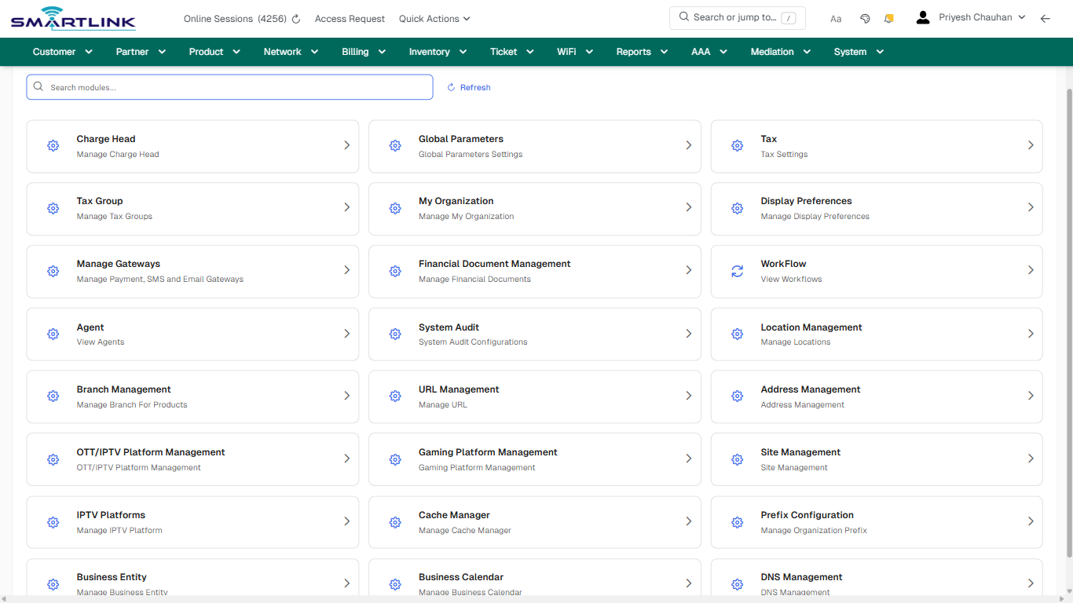1073x603 pixels.
Task: Open the theme palette icon in top bar
Action: [865, 17]
